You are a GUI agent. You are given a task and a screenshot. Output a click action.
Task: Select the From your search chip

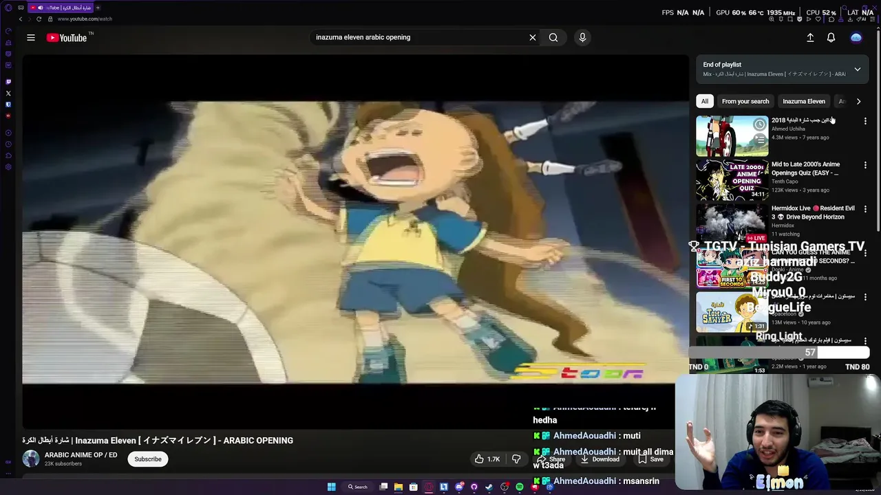[745, 101]
